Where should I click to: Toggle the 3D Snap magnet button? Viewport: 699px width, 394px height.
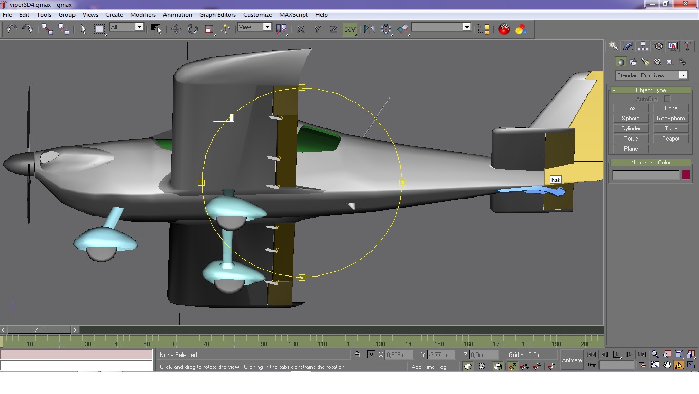[512, 366]
